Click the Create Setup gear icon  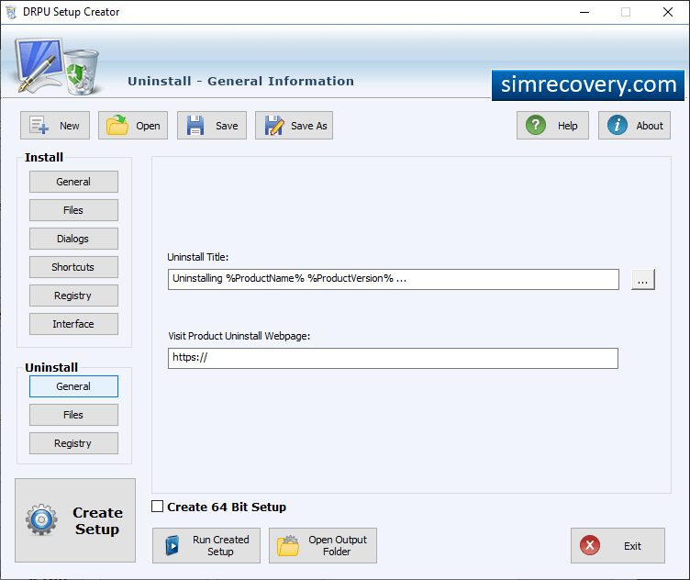pos(41,519)
